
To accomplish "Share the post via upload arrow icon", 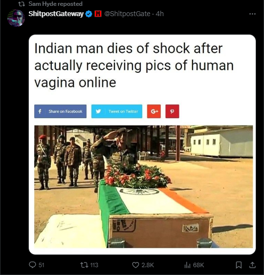I will click(x=252, y=265).
